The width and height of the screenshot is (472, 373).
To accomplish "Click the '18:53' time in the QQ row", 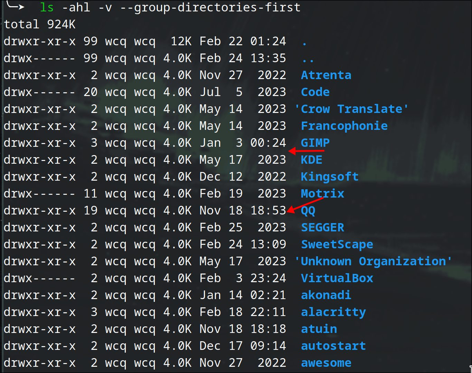I will [x=268, y=210].
